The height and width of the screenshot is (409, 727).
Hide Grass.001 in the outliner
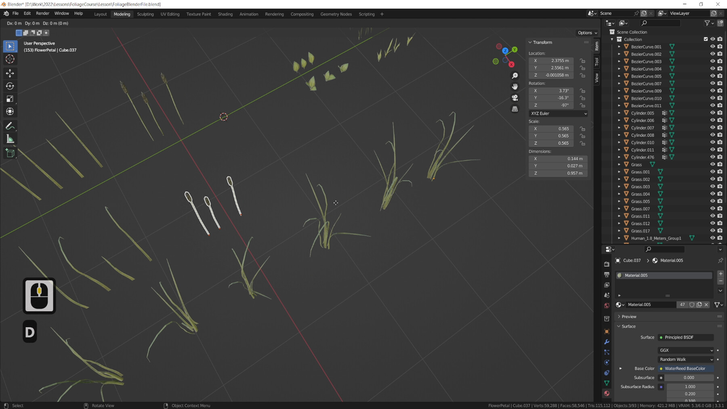click(713, 172)
